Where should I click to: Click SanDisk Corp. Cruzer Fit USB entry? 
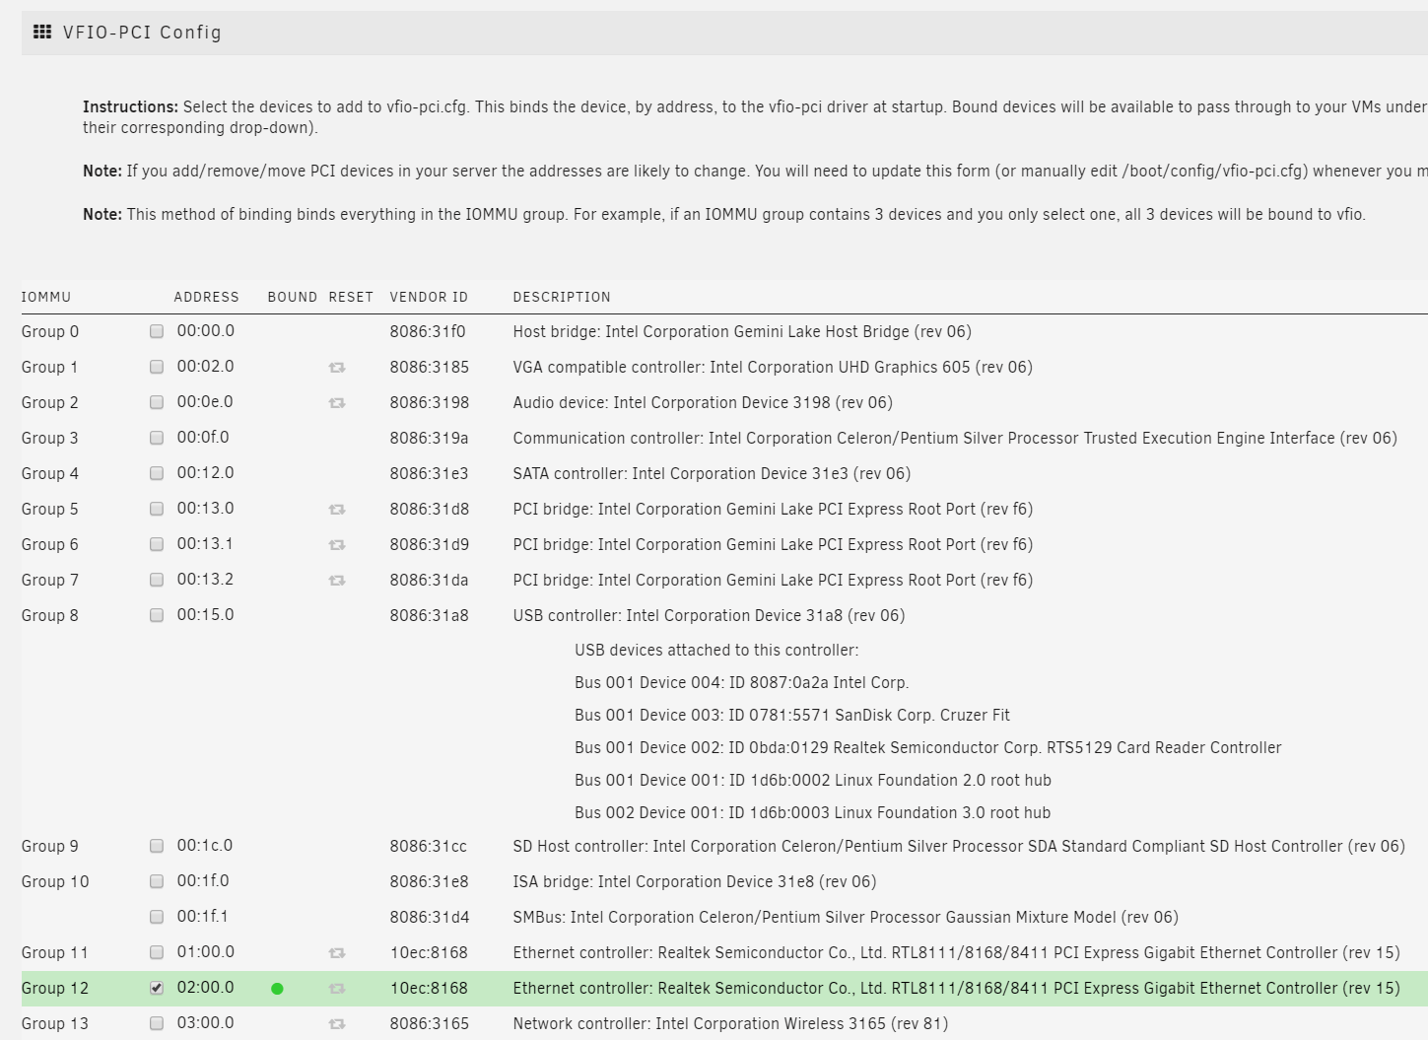(x=792, y=716)
